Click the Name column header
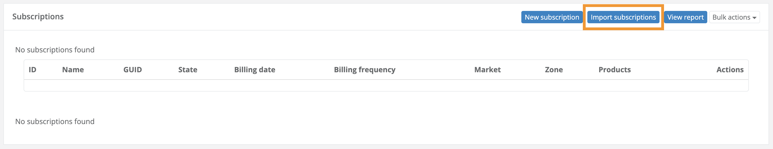 point(73,70)
